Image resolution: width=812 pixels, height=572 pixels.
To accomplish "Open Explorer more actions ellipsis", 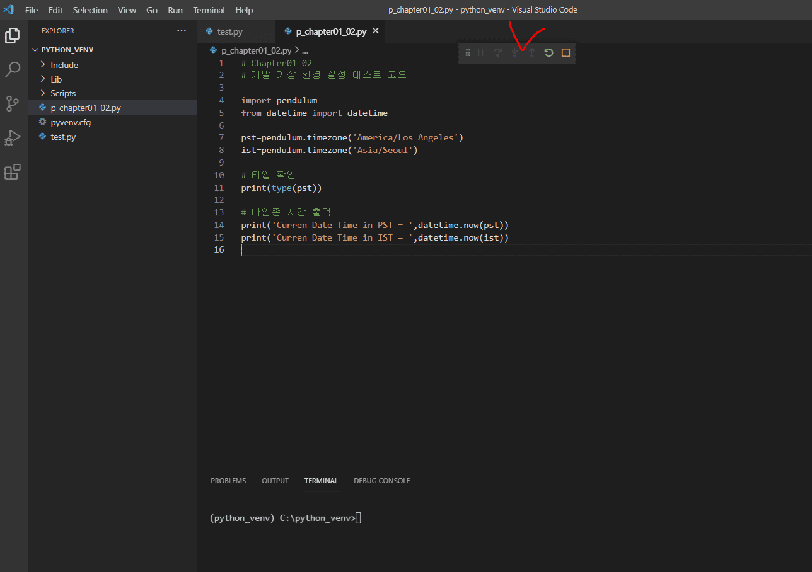I will pyautogui.click(x=182, y=31).
